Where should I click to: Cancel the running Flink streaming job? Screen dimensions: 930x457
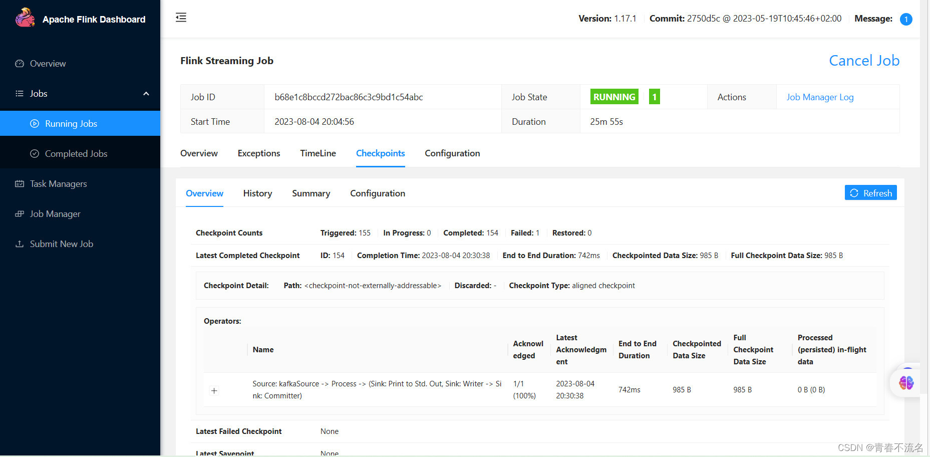pos(864,61)
